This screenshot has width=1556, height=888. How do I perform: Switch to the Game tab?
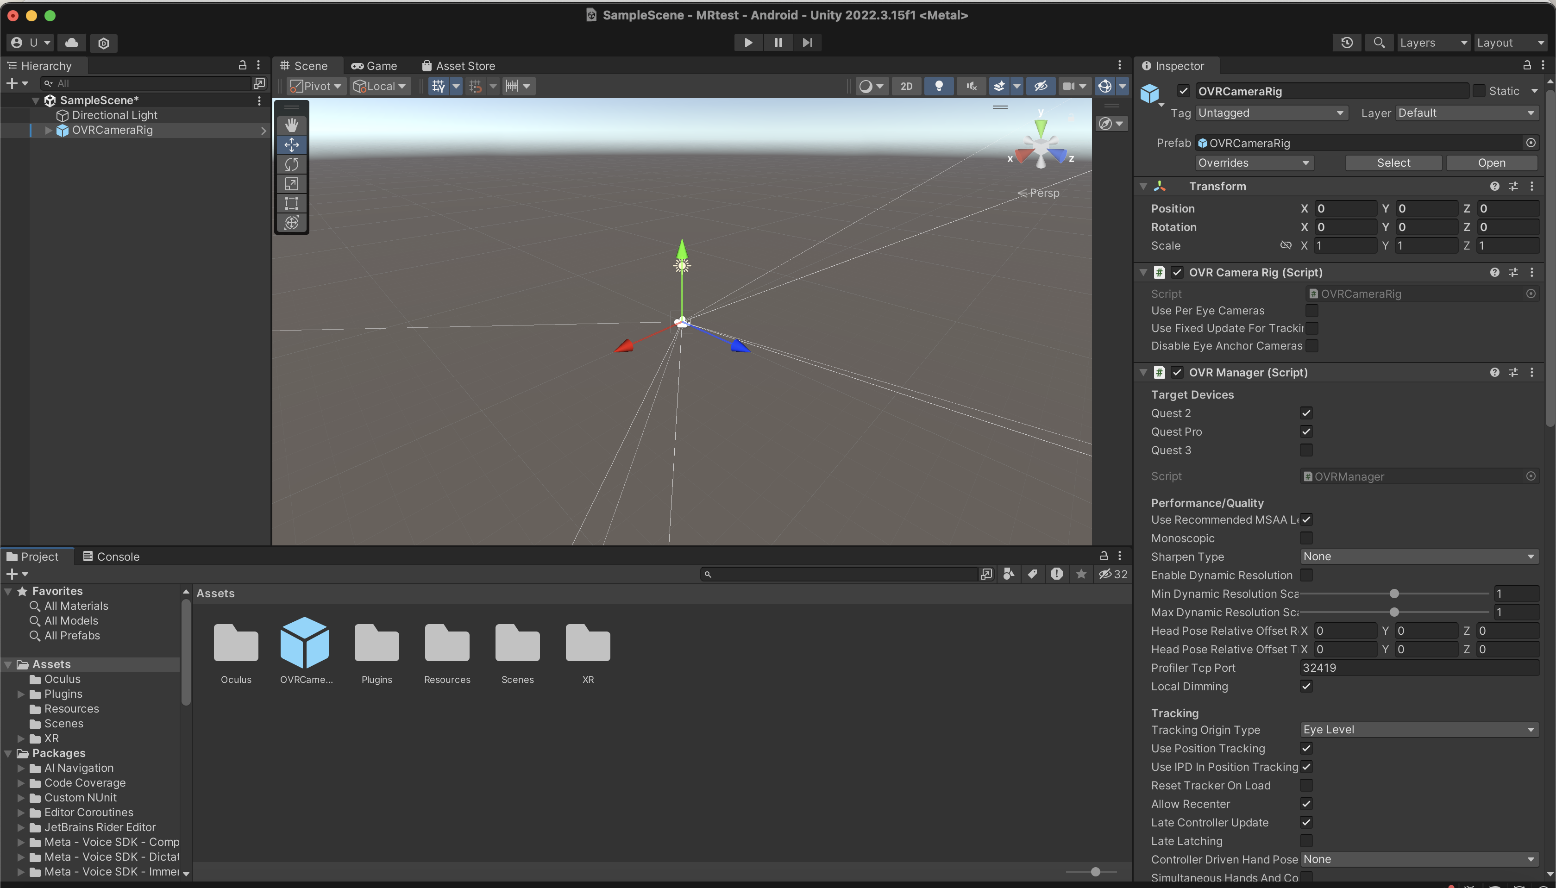point(374,65)
